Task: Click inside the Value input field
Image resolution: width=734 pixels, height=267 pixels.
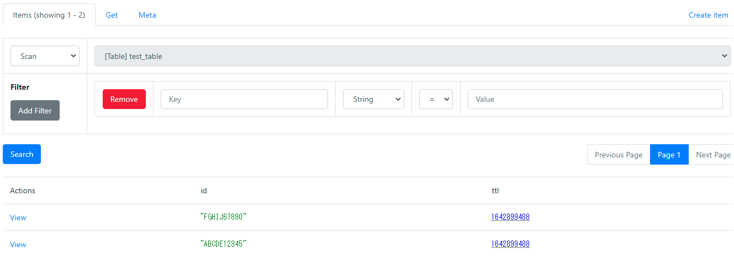Action: click(x=595, y=99)
